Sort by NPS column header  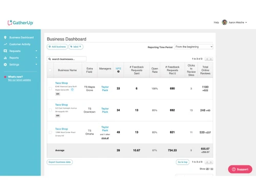118,69
